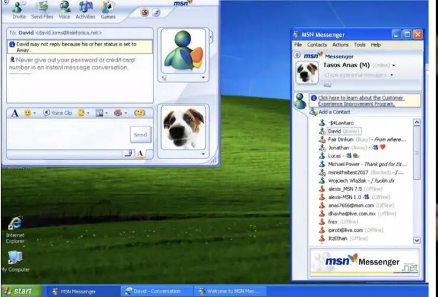Click the flower packs icon

(x=118, y=113)
